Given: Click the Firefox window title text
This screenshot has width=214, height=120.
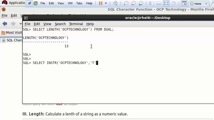Looking at the screenshot, I should (x=161, y=9).
